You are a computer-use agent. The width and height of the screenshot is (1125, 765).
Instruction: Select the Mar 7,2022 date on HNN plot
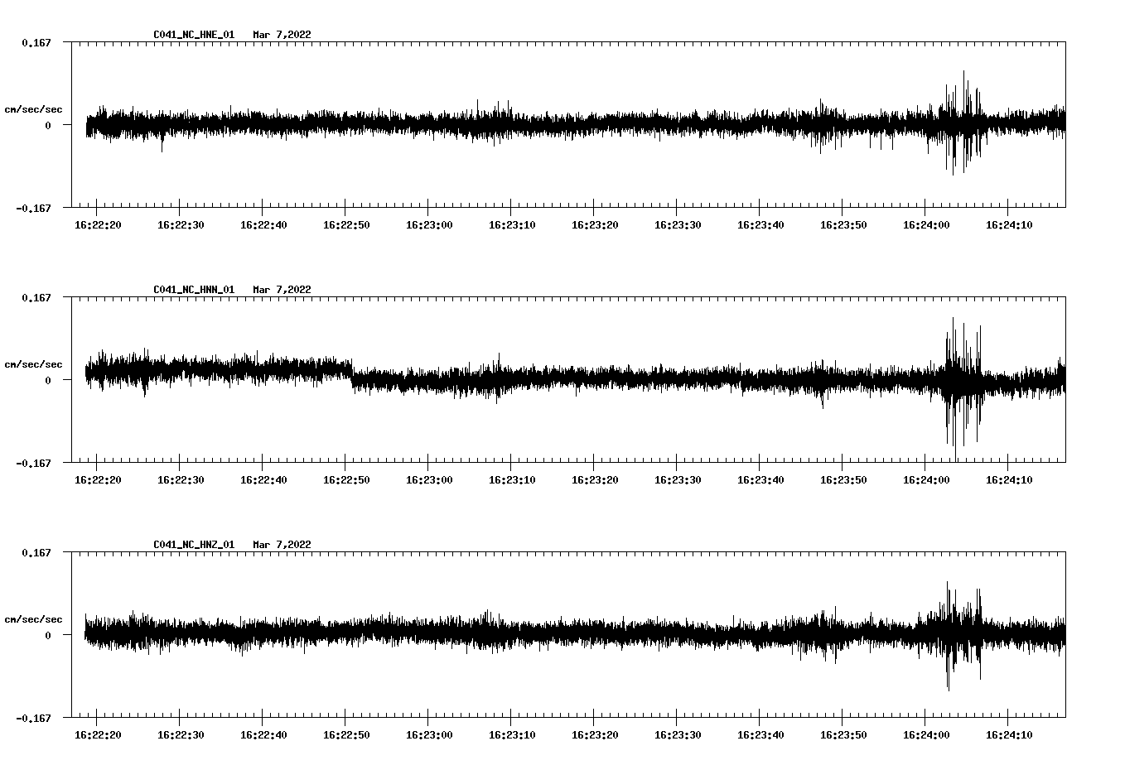(282, 290)
